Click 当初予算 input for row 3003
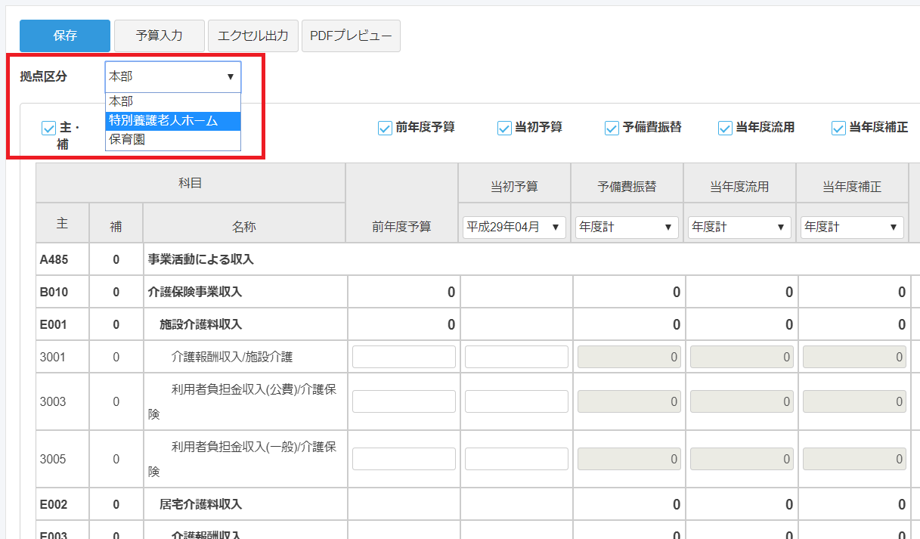Viewport: 920px width, 539px height. point(516,401)
